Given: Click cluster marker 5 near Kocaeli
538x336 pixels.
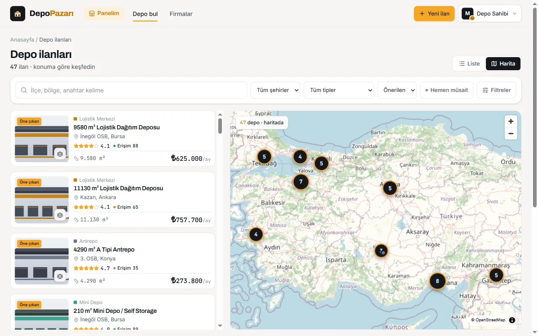Looking at the screenshot, I should pos(322,163).
